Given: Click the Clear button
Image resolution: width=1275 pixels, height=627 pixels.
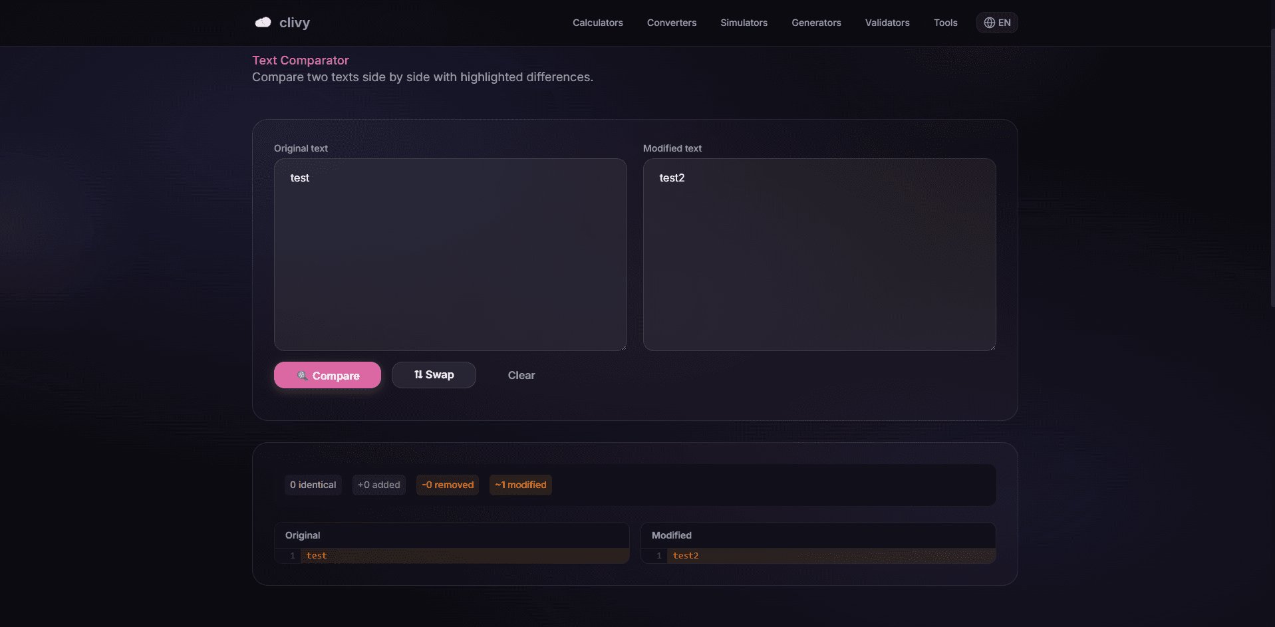Looking at the screenshot, I should coord(521,375).
